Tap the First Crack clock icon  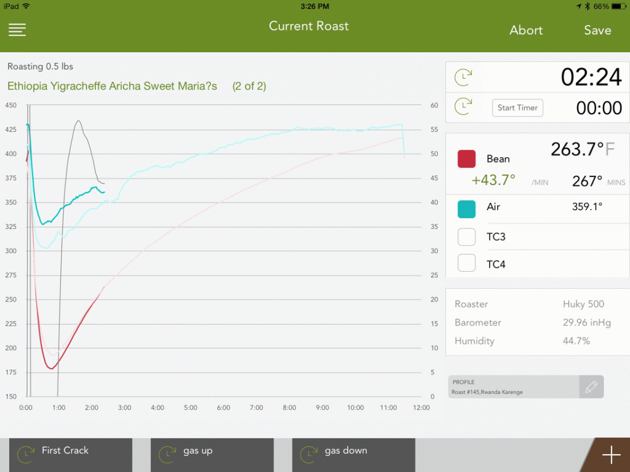(26, 454)
